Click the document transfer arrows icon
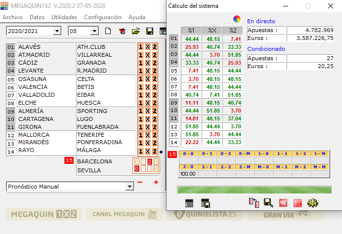This screenshot has height=234, width=342. coord(254,203)
